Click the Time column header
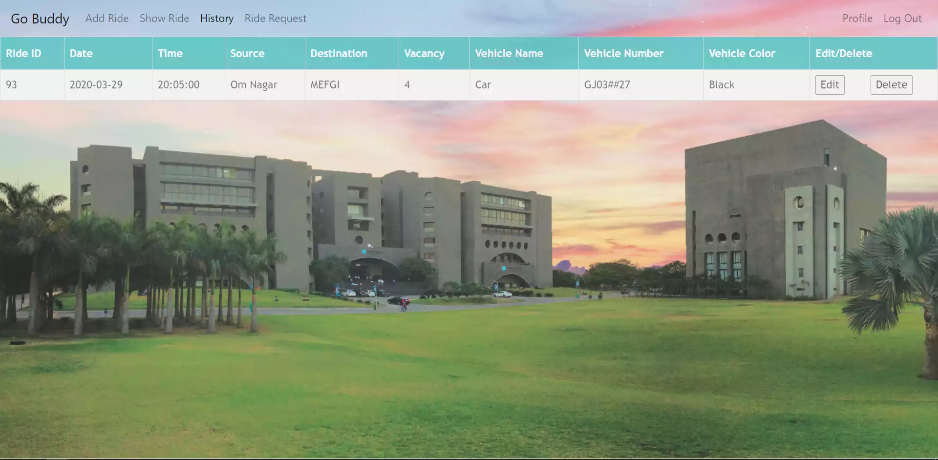Image resolution: width=938 pixels, height=460 pixels. [170, 53]
